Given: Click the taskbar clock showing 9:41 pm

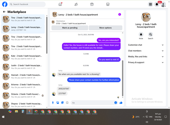Looking at the screenshot, I should (158, 117).
